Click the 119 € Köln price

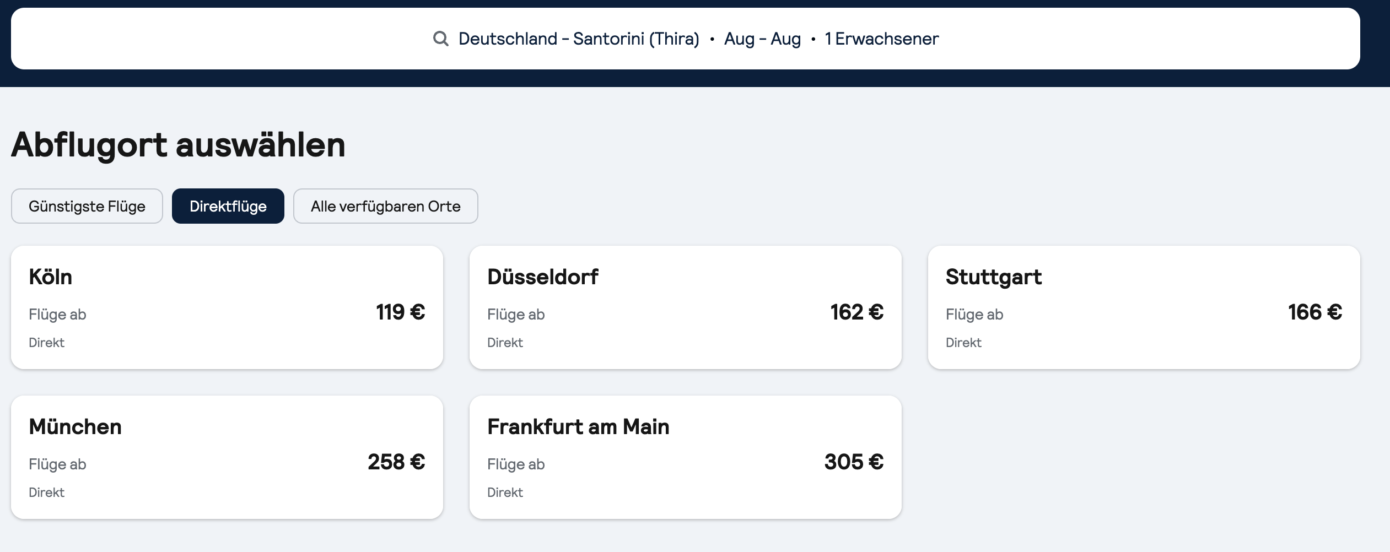[401, 312]
